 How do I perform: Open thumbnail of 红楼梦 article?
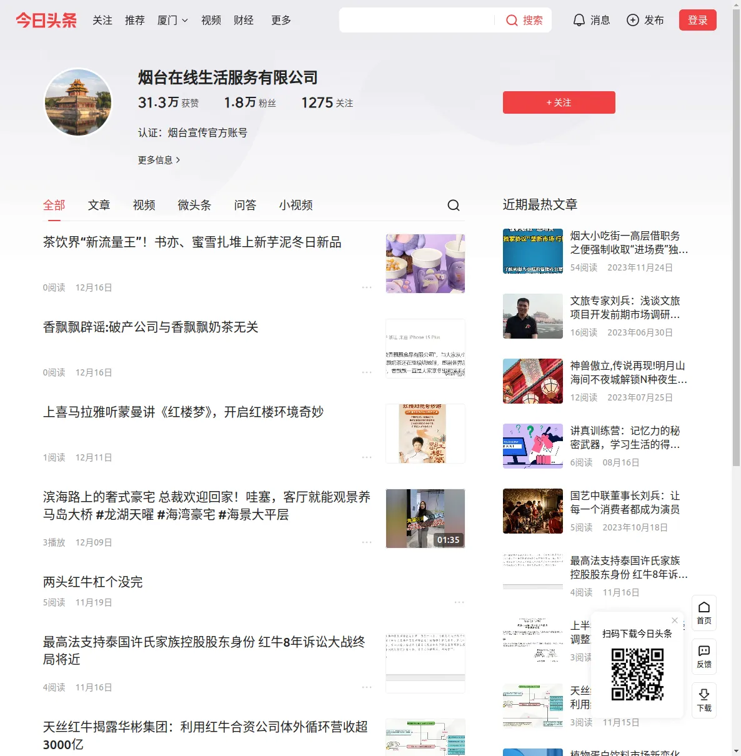425,434
